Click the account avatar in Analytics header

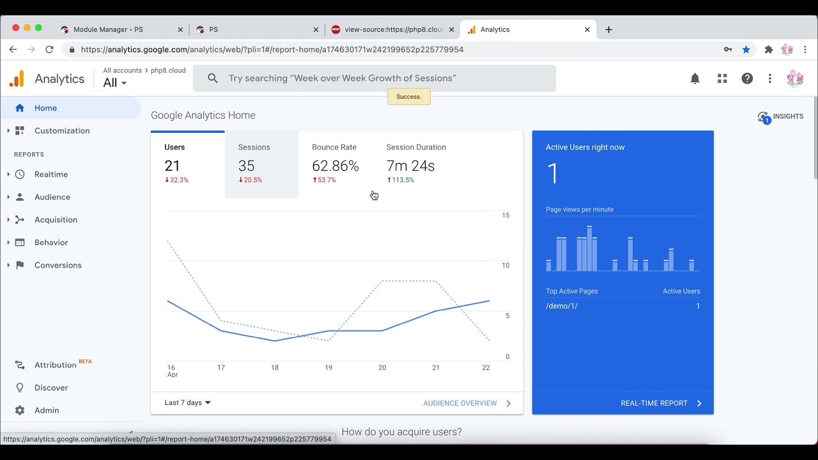(x=795, y=79)
